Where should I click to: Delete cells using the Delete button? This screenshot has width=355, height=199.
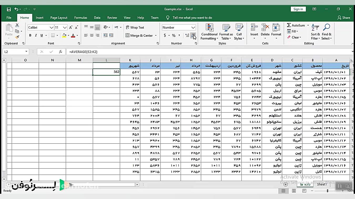point(265,32)
